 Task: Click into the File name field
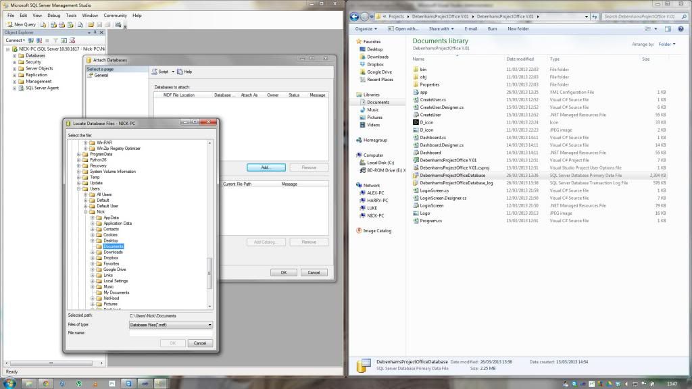point(171,334)
